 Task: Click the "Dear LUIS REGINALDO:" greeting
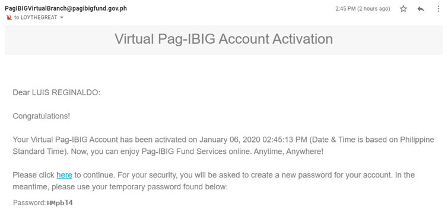(56, 93)
